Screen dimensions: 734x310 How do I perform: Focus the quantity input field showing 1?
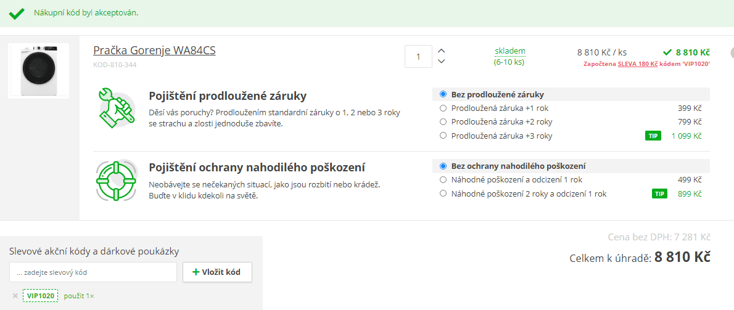tap(418, 57)
